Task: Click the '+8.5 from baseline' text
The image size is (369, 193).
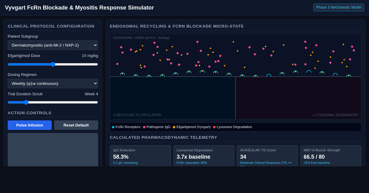Action: pos(317,163)
